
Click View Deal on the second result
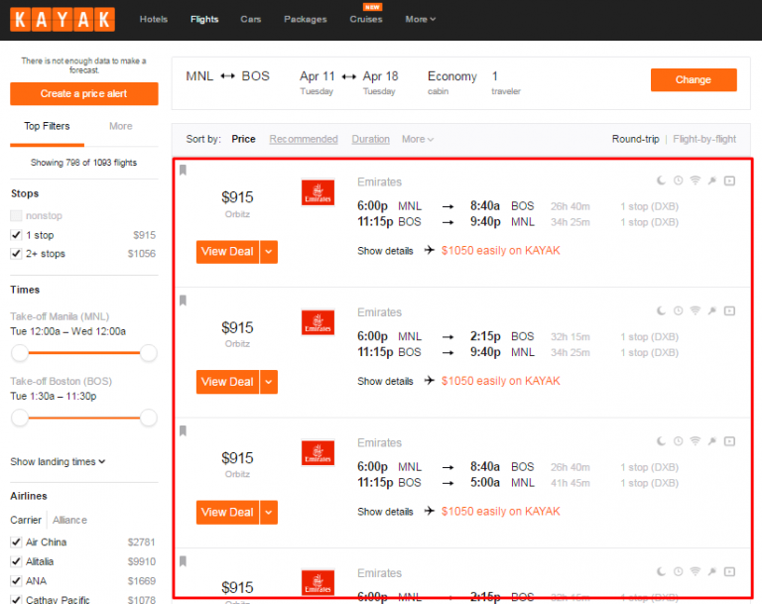227,382
